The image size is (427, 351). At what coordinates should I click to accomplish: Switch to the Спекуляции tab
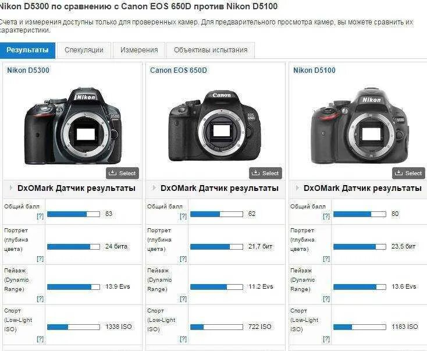[84, 50]
